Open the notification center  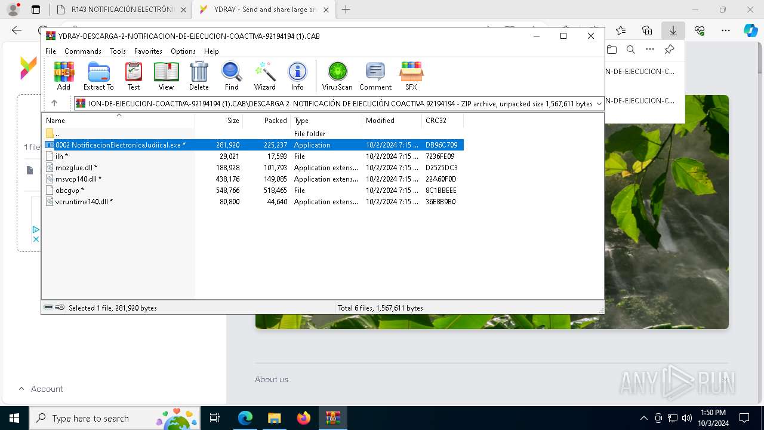click(x=744, y=418)
